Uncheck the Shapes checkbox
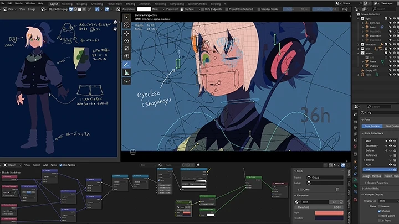The height and width of the screenshot is (224, 399). (x=380, y=211)
